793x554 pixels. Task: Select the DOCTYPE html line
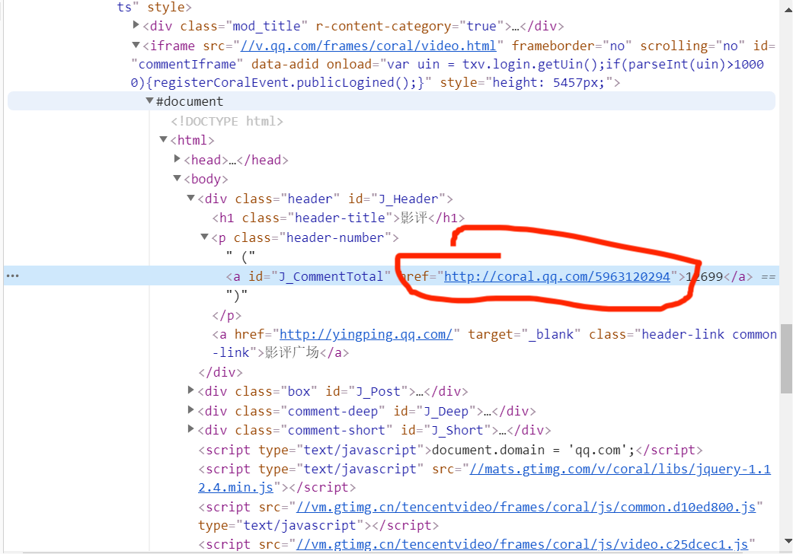(x=226, y=121)
